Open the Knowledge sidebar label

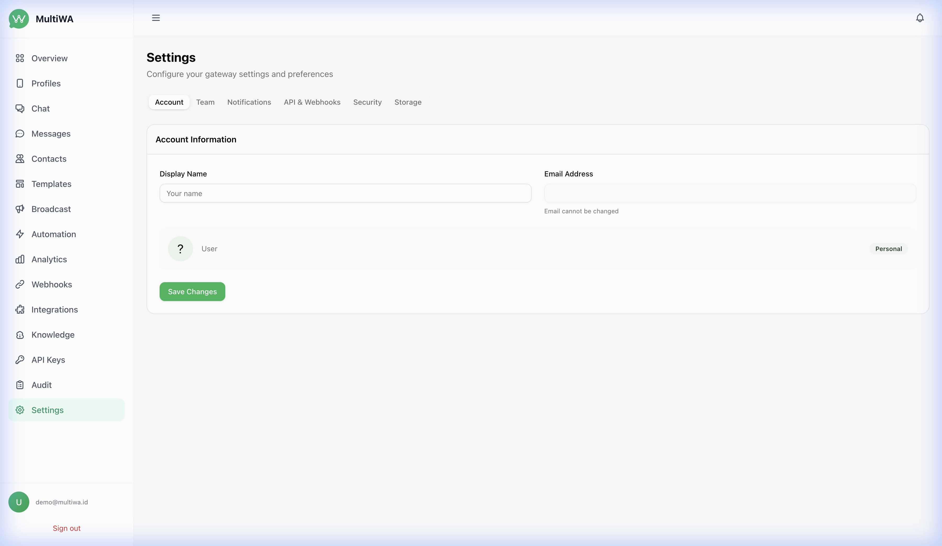point(53,335)
